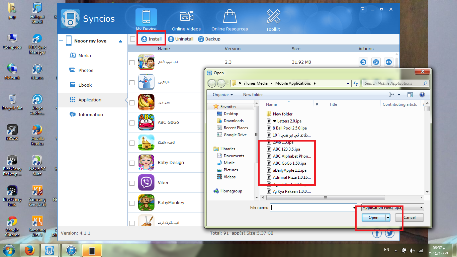Open the Syncios Facebook page icon
The image size is (457, 257).
point(377,234)
